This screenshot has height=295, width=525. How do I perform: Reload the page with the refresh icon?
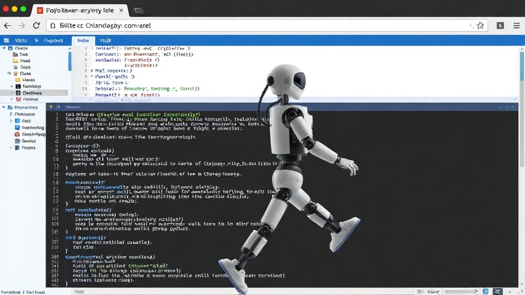pyautogui.click(x=36, y=26)
